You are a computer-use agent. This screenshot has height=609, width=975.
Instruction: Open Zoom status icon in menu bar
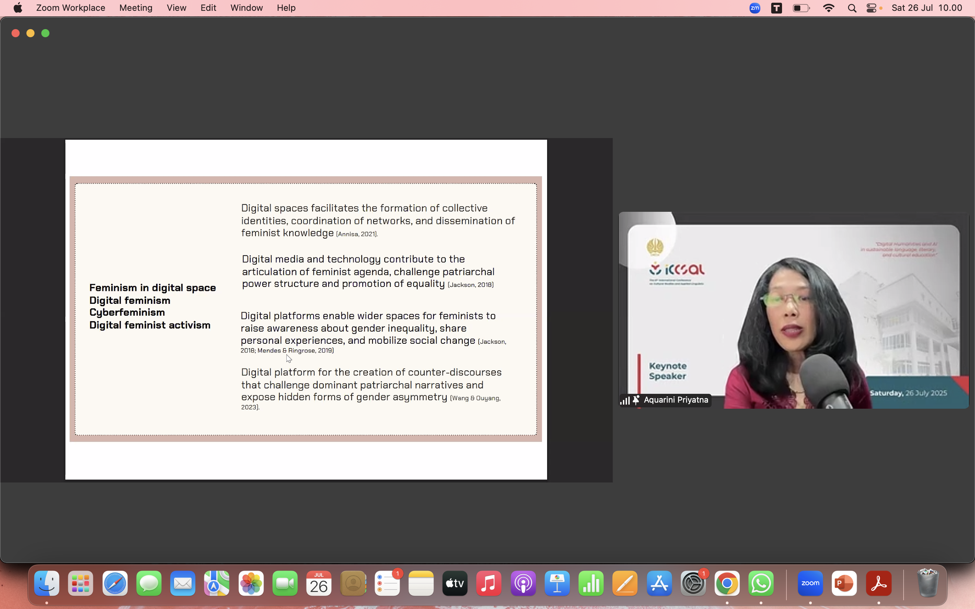tap(755, 8)
